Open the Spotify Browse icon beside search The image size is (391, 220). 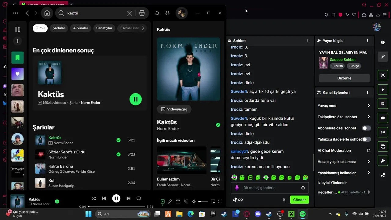(142, 13)
